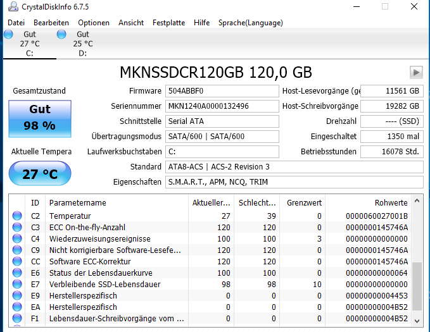Select drive C: tab with 27 °C
430x332 pixels.
(30, 44)
